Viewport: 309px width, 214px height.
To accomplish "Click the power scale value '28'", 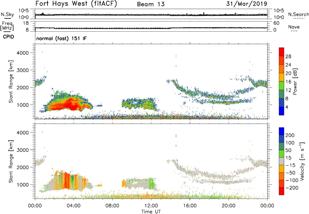I will [288, 56].
